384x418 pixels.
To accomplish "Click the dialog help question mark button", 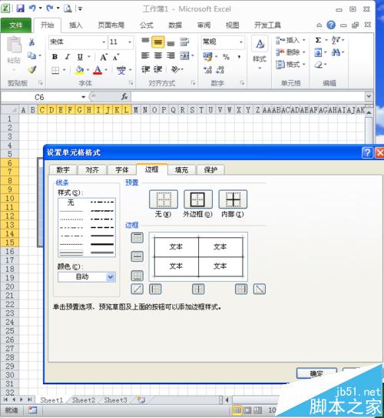I will 367,152.
